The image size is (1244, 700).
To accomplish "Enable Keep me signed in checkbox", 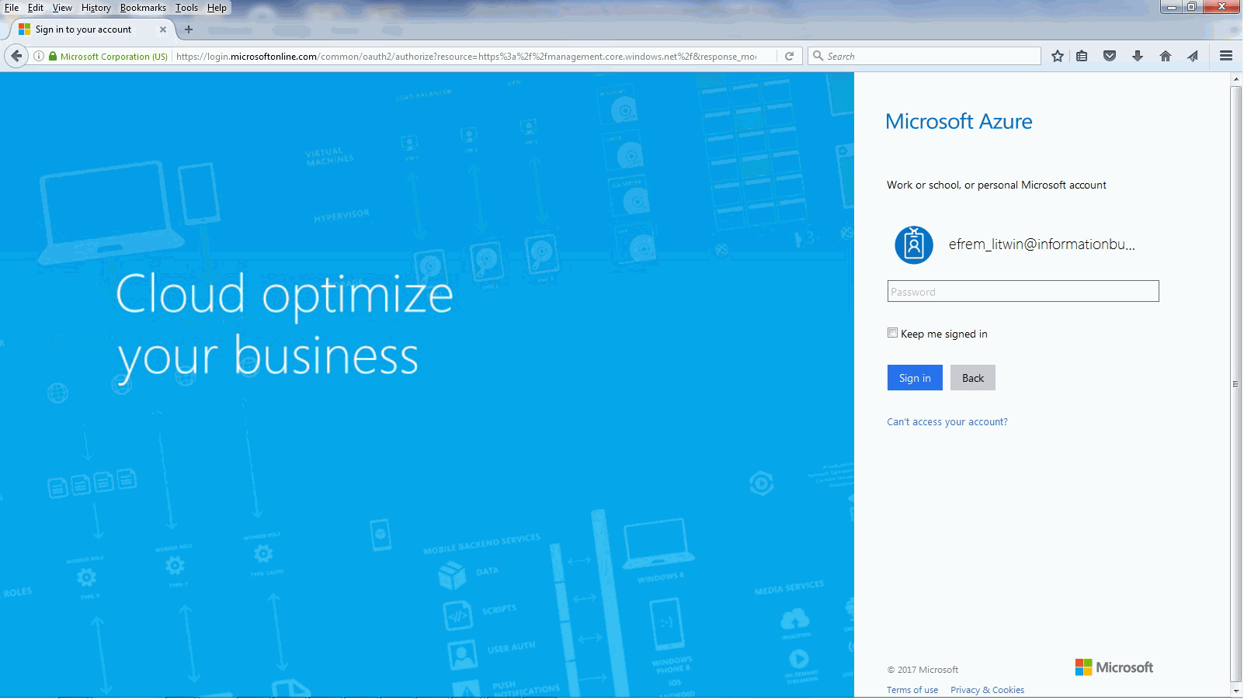I will 892,333.
